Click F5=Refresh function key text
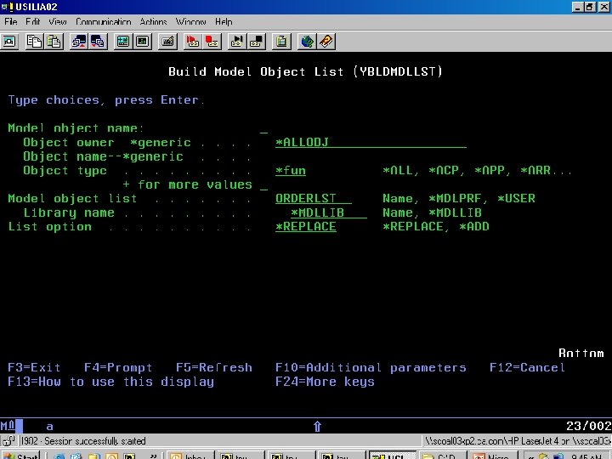 tap(214, 368)
